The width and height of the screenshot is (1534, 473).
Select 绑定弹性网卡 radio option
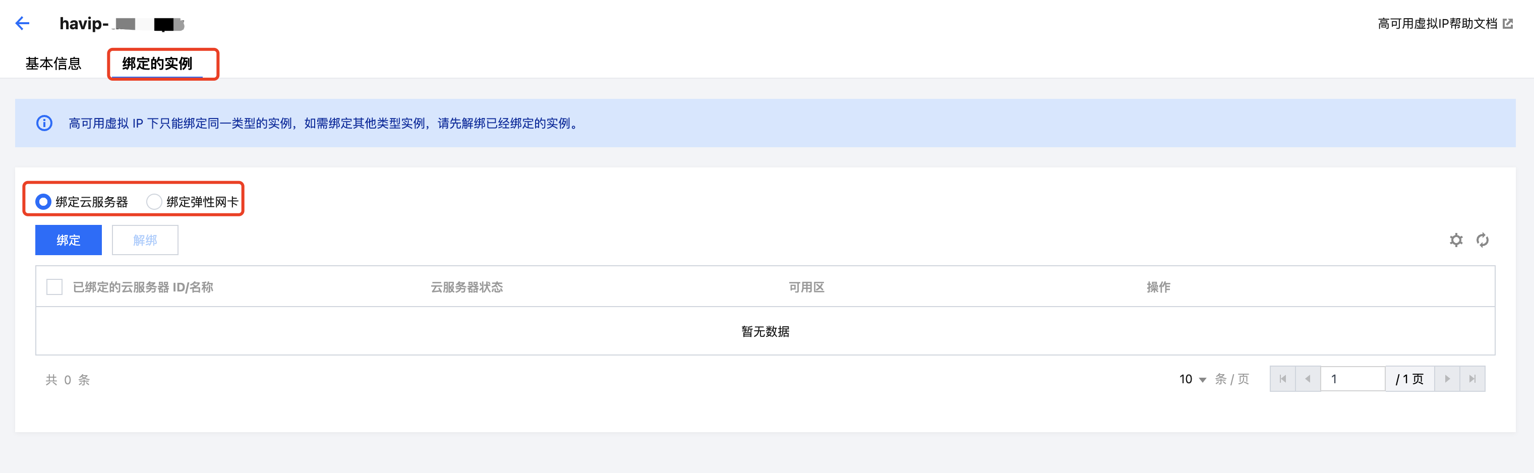(x=154, y=202)
